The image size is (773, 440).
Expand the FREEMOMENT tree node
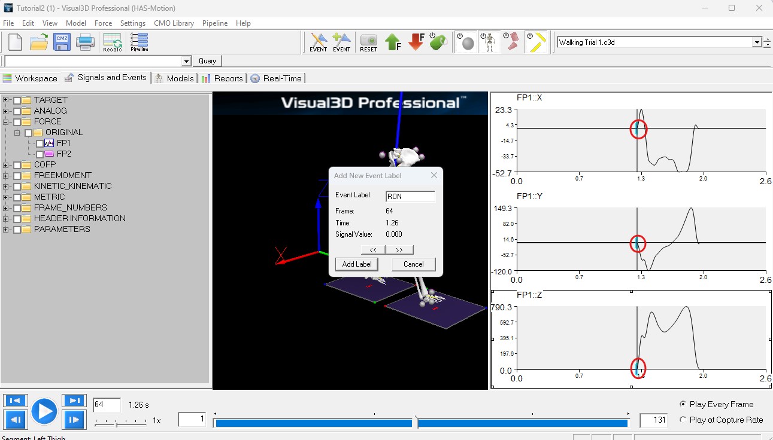6,175
